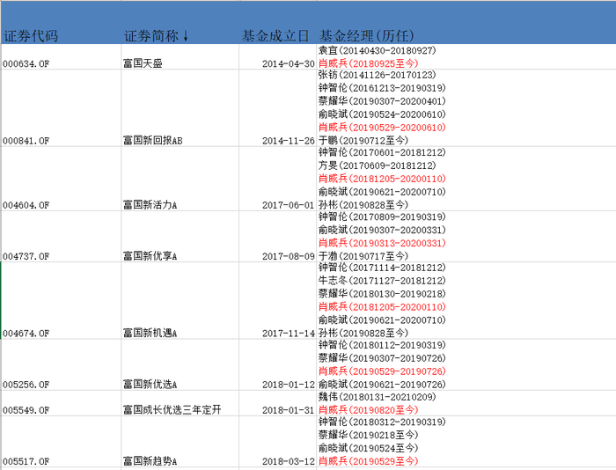616x470 pixels.
Task: Click manager entry 俞晓斌(20190621-20190726)
Action: pyautogui.click(x=382, y=384)
